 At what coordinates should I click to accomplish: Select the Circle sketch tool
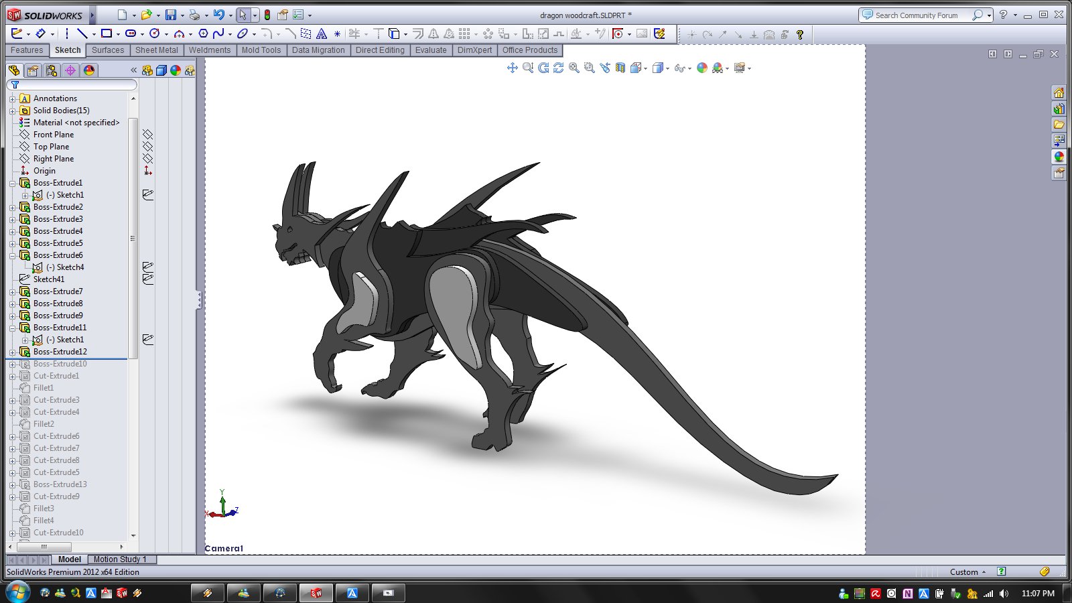(x=155, y=33)
